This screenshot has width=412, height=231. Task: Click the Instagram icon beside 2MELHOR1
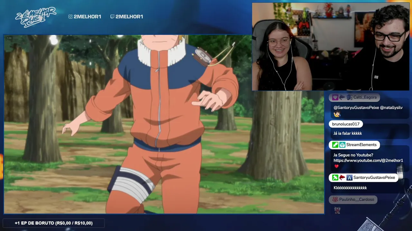70,17
